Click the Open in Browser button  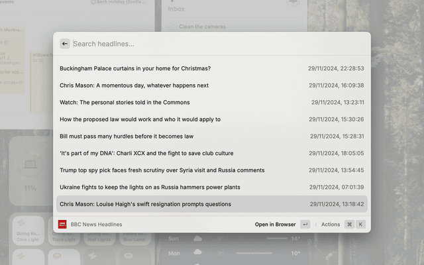coord(275,225)
